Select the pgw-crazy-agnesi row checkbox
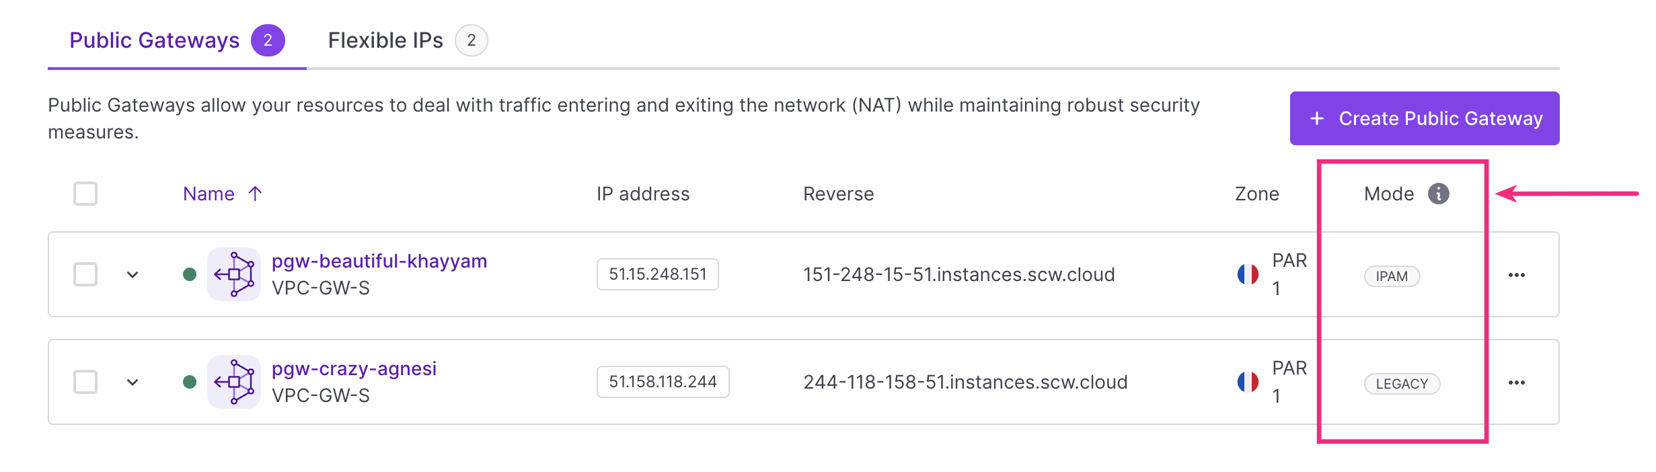 85,382
